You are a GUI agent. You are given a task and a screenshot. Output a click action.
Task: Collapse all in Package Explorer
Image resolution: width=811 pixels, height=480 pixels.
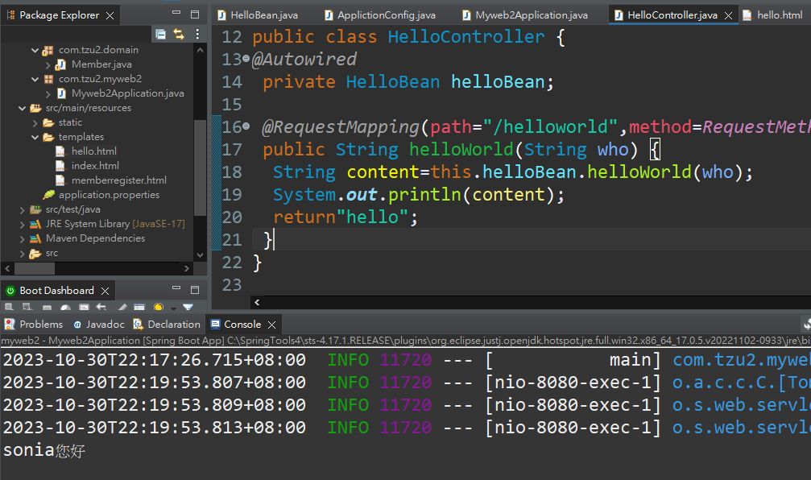pos(161,34)
